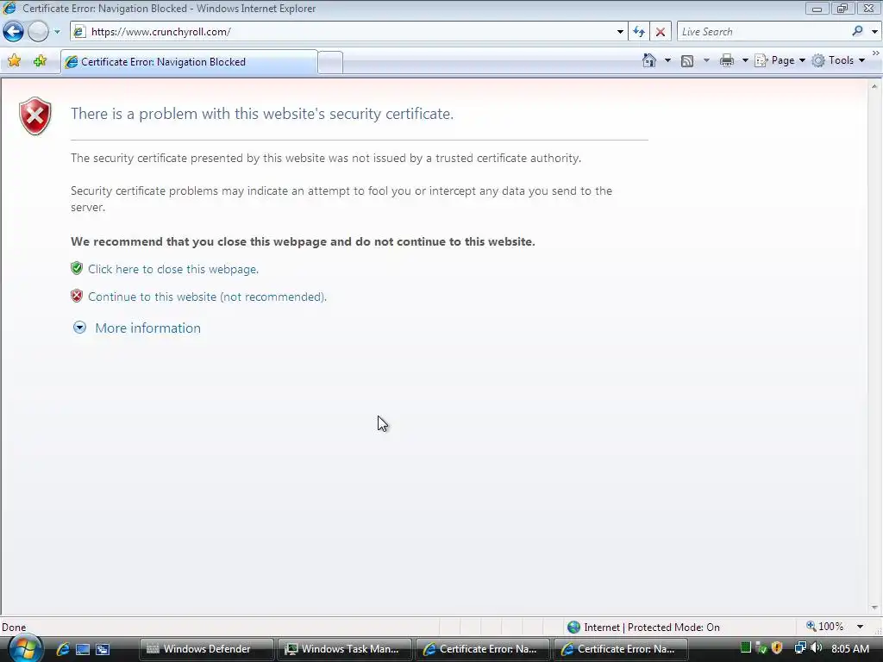The width and height of the screenshot is (883, 662).
Task: Click the Stop loading red X icon
Action: pos(660,32)
